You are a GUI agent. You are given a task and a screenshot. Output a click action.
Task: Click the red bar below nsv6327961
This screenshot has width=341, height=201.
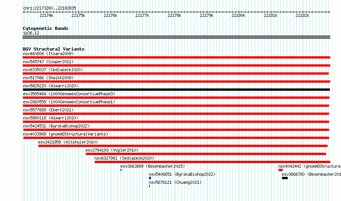[x=213, y=162]
